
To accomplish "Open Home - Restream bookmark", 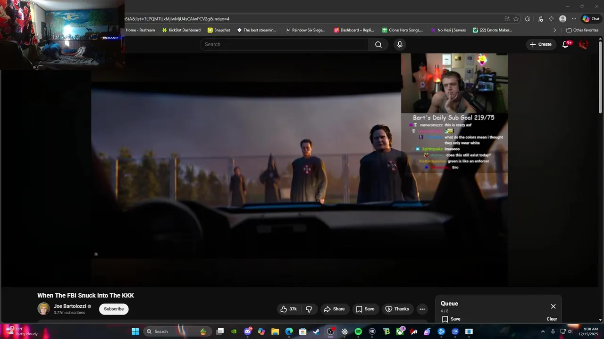I will pos(140,30).
